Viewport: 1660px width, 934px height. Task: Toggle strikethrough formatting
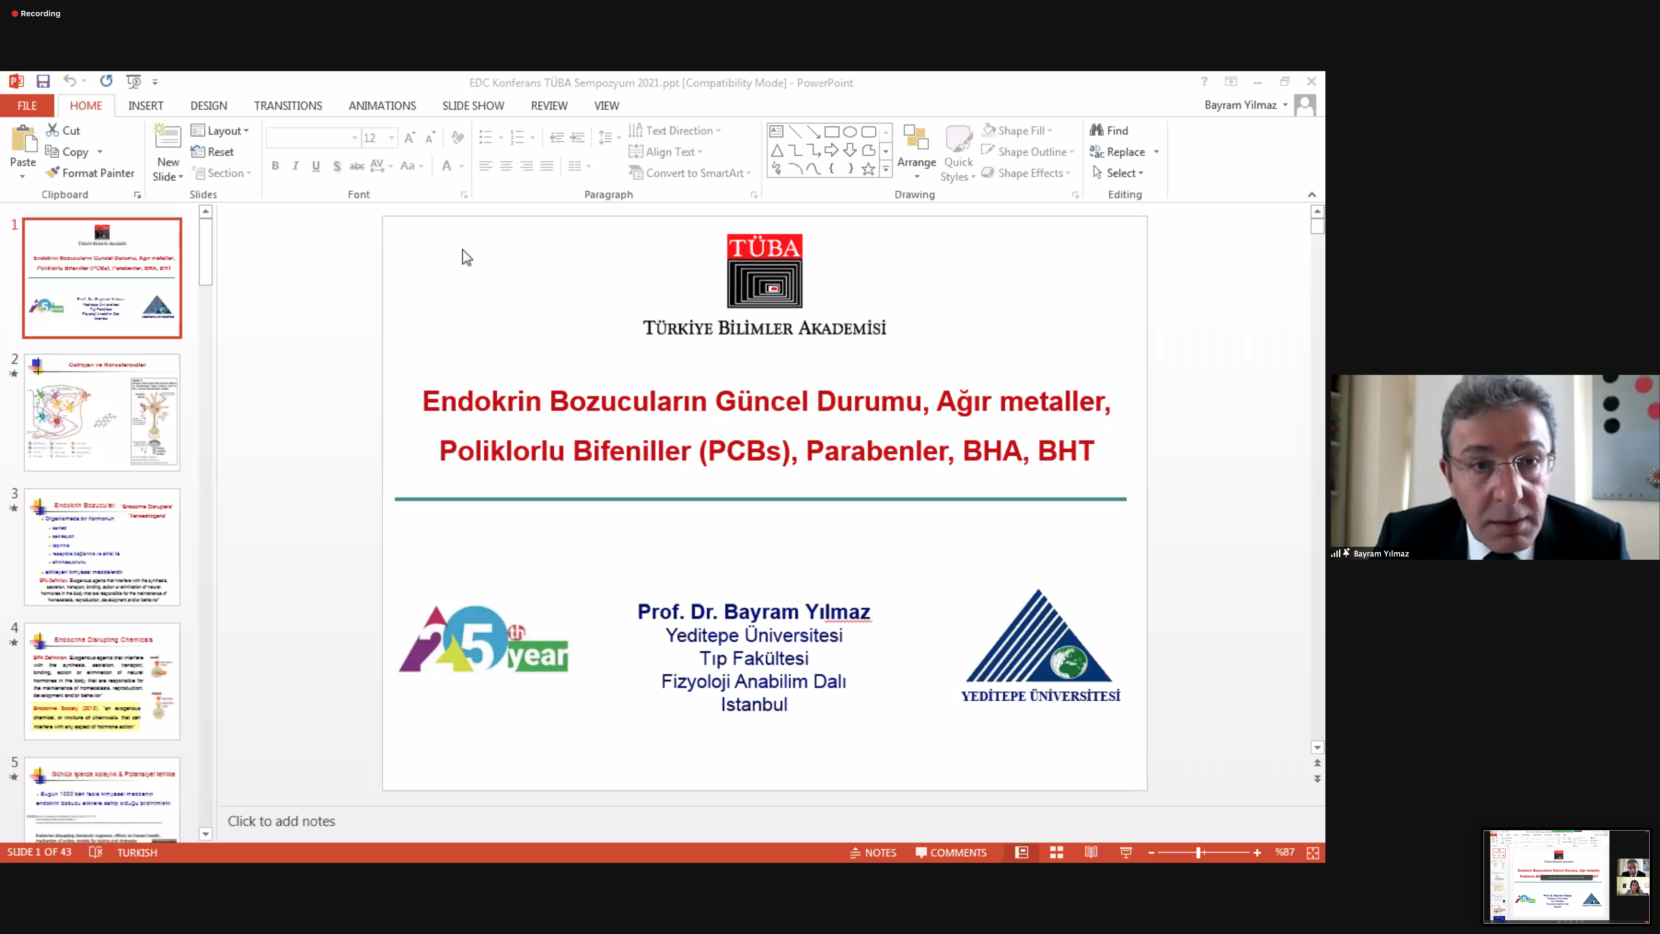[x=357, y=166]
